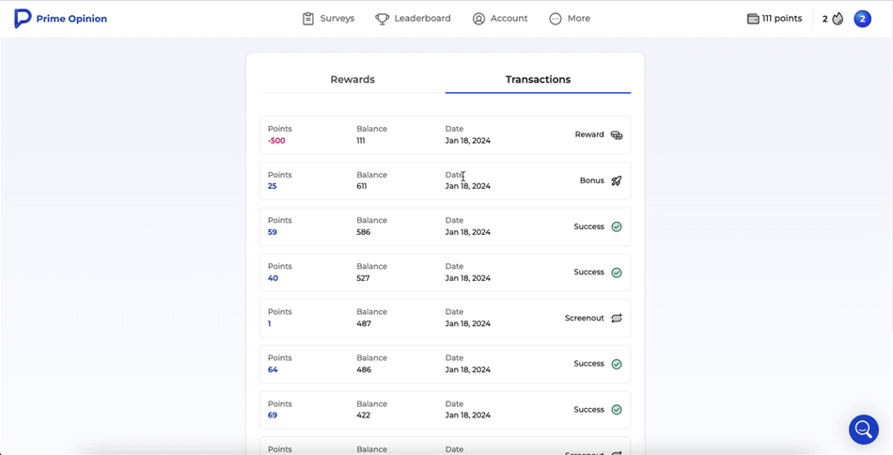Click the balance value 487
Viewport: 893px width, 455px height.
tap(364, 324)
